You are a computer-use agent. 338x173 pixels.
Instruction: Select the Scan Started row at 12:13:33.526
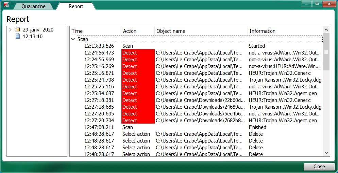coord(197,46)
